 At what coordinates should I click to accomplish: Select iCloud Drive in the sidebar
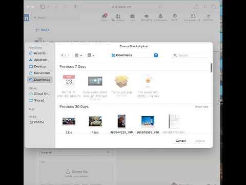point(40,94)
